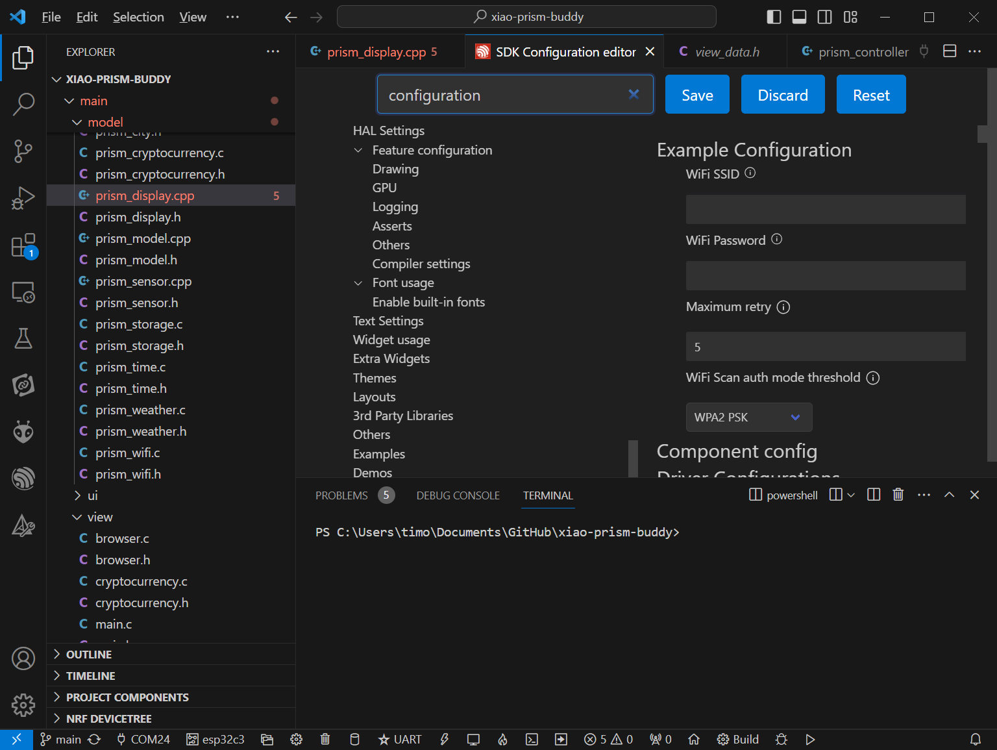The height and width of the screenshot is (750, 997).
Task: Toggle the primary side bar layout icon
Action: pos(774,17)
